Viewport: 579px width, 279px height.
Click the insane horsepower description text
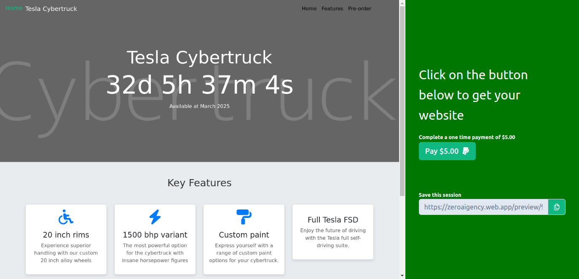(x=155, y=253)
